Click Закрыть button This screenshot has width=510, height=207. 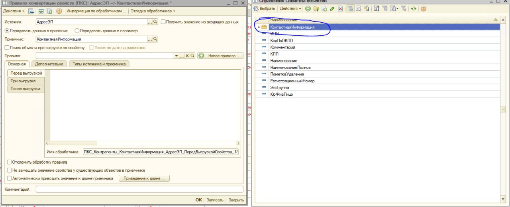pos(236,200)
